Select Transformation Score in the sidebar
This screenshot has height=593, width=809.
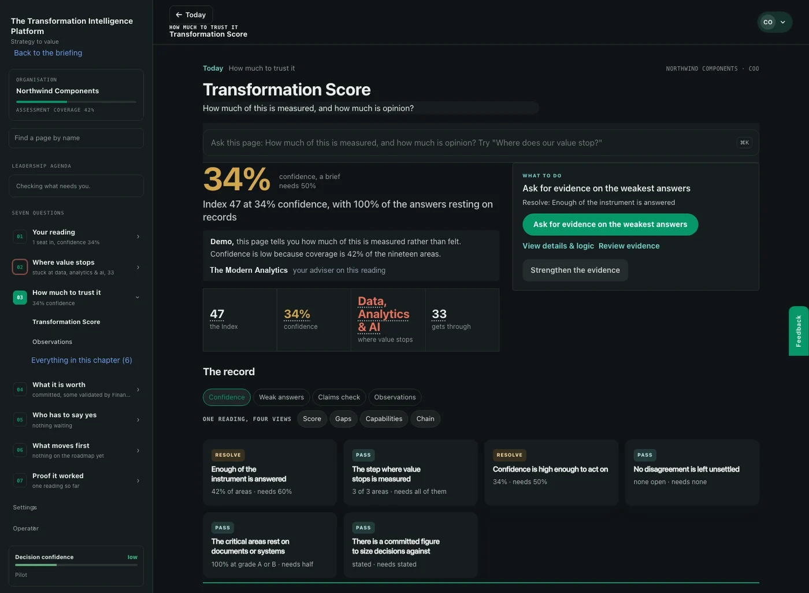coord(66,322)
